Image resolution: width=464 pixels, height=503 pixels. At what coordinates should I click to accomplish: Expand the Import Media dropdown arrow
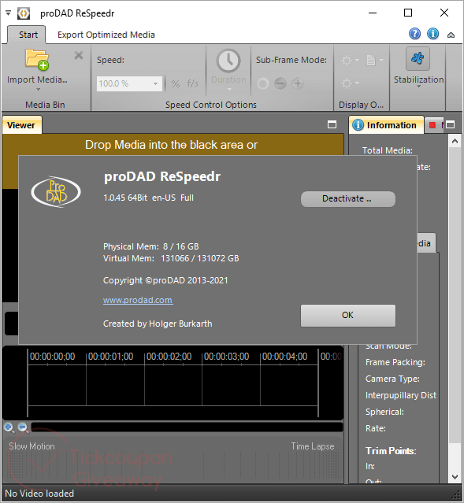point(39,89)
